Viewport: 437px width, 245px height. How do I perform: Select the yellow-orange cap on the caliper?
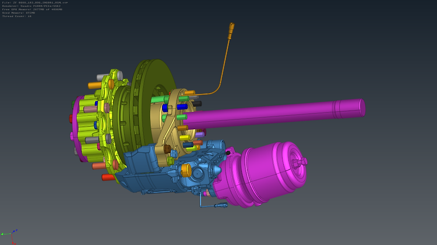186,170
